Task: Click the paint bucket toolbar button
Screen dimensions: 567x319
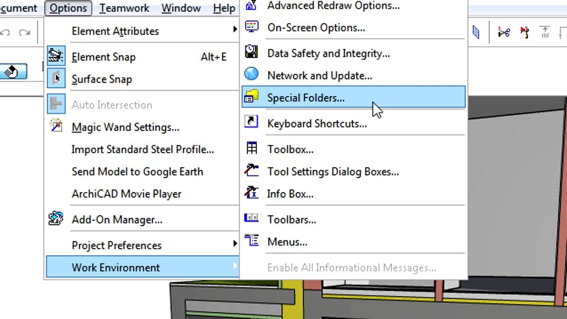Action: 13,71
